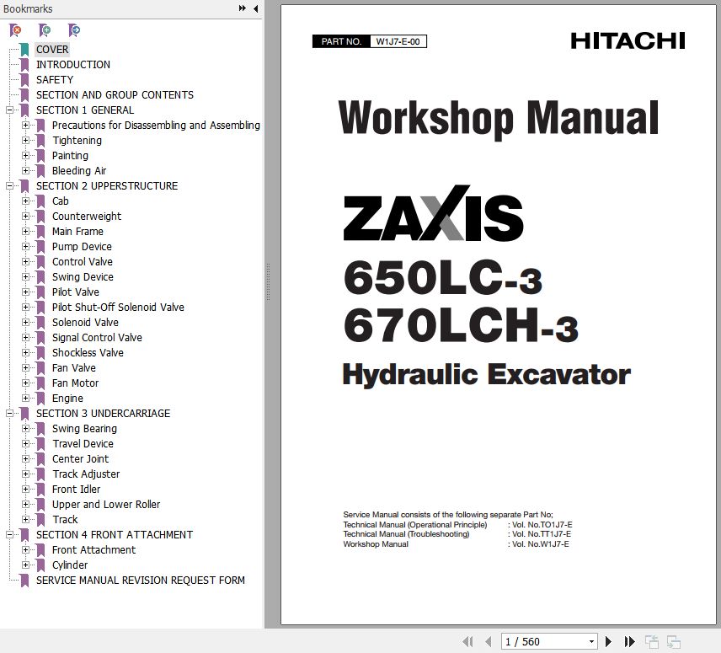Select SECTION 1 GENERAL bookmark
The image size is (721, 653).
[85, 110]
